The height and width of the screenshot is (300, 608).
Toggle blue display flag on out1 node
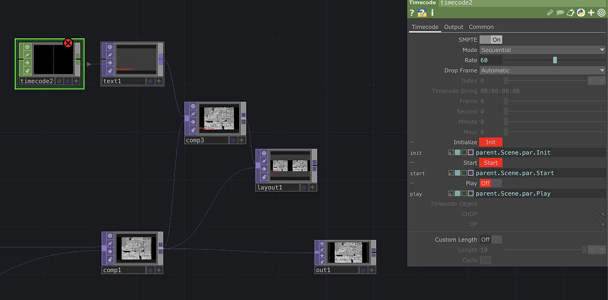coord(363,270)
